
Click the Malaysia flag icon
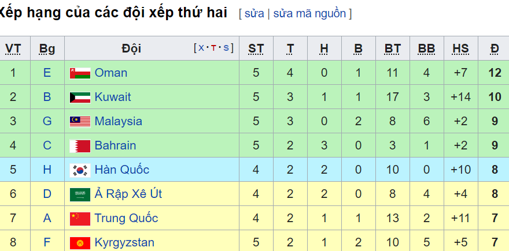80,121
